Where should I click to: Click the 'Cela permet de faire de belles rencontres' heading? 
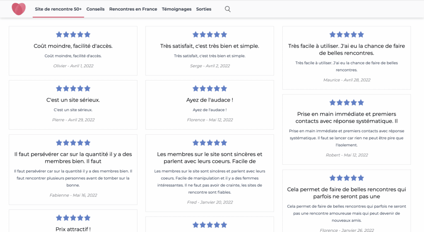coord(347,193)
